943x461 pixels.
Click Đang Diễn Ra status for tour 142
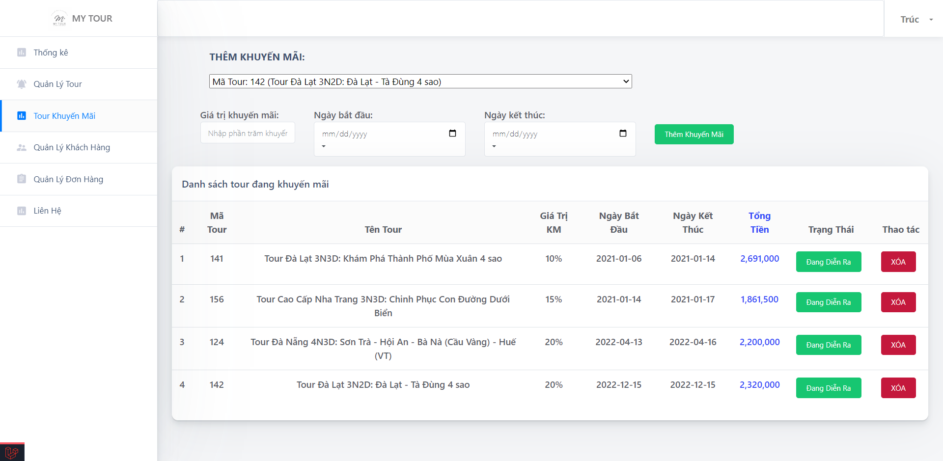point(829,388)
